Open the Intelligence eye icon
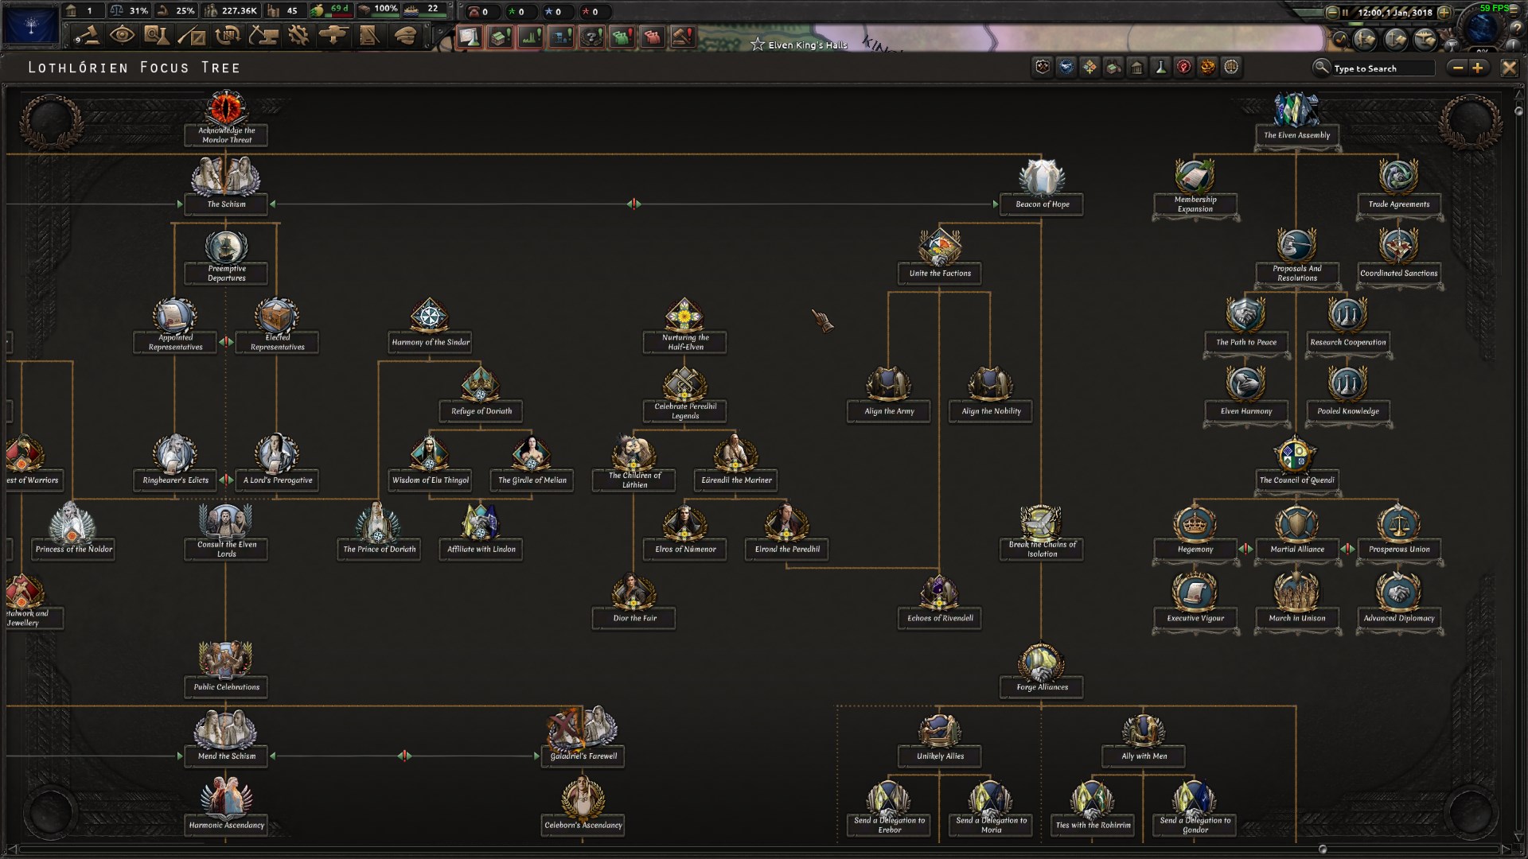Image resolution: width=1528 pixels, height=859 pixels. 122,36
